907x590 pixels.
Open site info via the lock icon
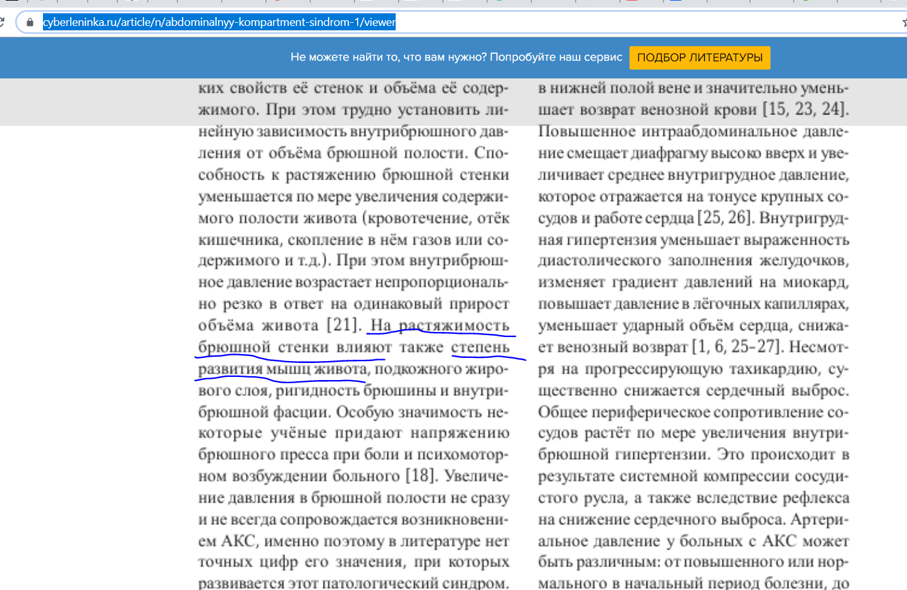pyautogui.click(x=30, y=22)
